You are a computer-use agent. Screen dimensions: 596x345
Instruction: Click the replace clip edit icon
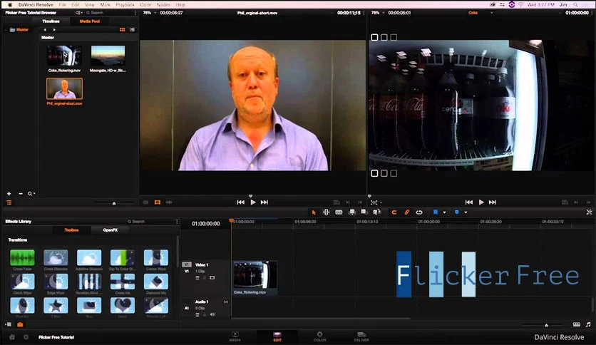click(376, 212)
